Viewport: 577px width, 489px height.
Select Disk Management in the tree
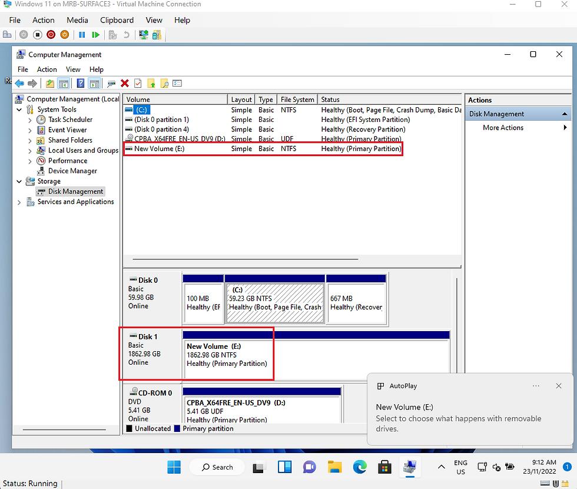75,191
